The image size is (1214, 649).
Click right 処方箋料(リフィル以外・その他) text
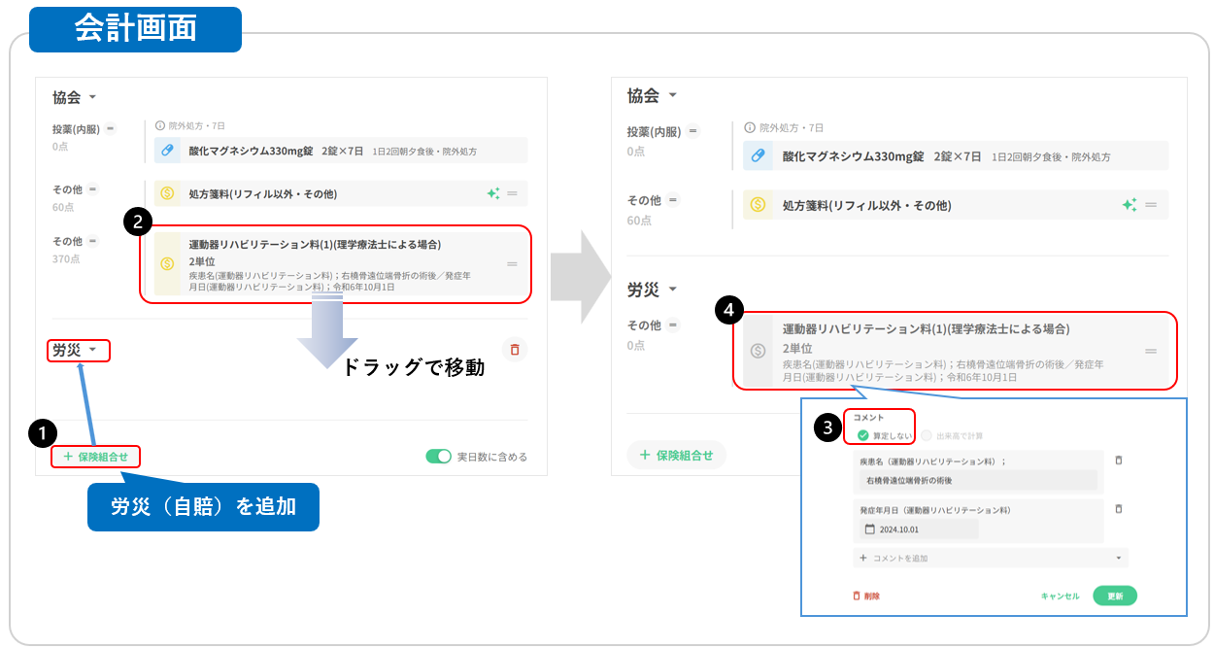pos(866,205)
